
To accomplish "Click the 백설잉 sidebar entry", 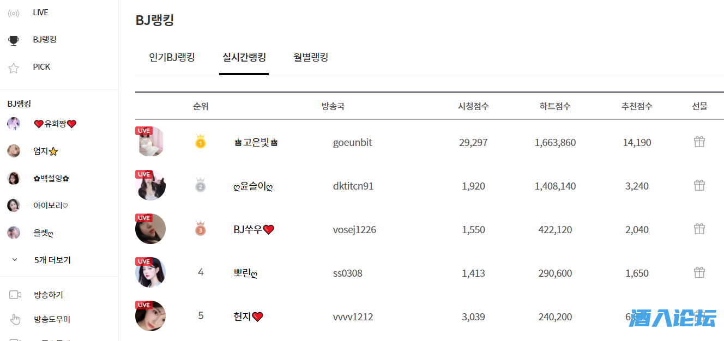I will 51,178.
